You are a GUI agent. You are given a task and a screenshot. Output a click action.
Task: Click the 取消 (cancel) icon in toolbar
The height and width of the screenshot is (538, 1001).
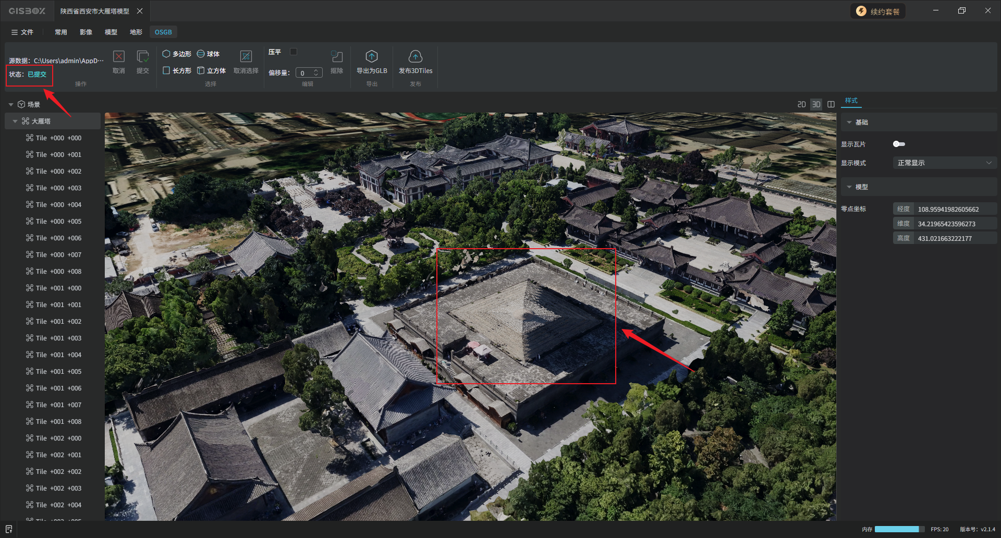coord(119,57)
